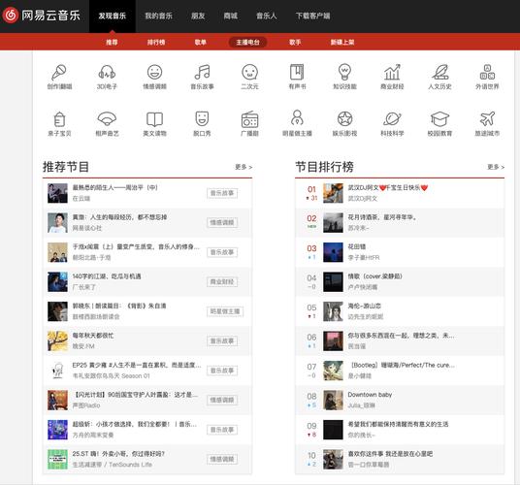Select the 推荐 sub-navigation tab
Screen dimensions: 520x485
(112, 42)
